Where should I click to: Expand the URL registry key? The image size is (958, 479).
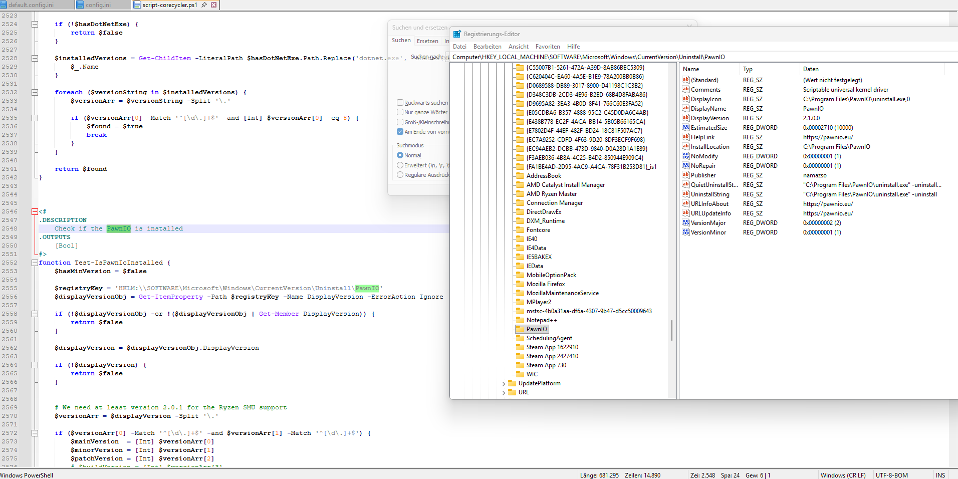click(x=503, y=392)
